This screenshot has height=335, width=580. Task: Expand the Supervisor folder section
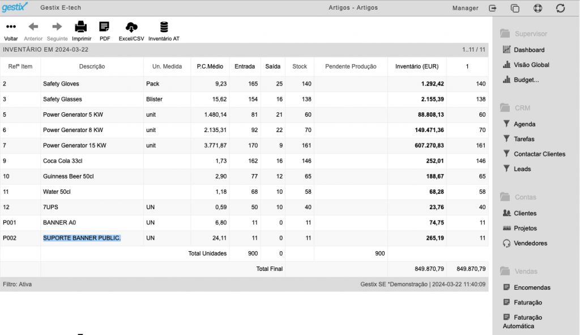coord(523,33)
